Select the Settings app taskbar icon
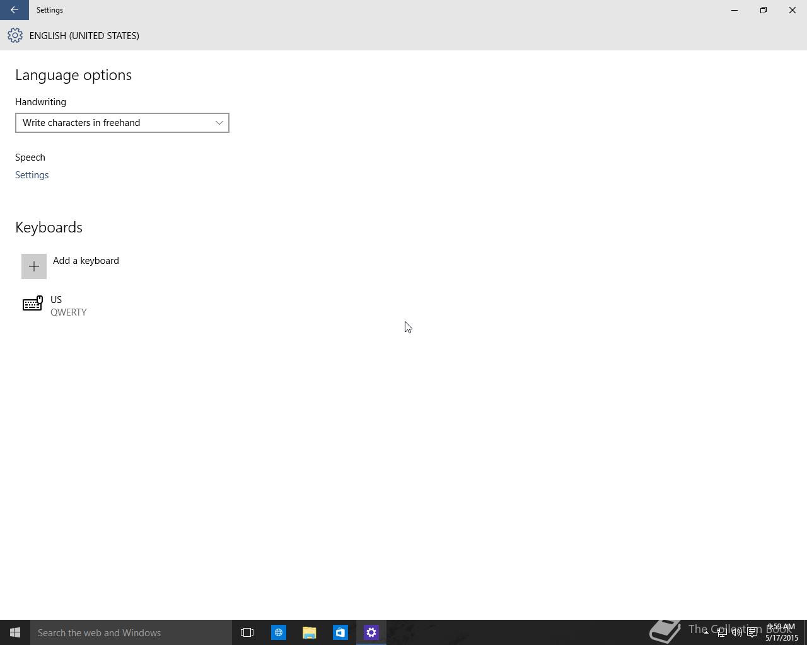This screenshot has height=645, width=807. [x=371, y=632]
